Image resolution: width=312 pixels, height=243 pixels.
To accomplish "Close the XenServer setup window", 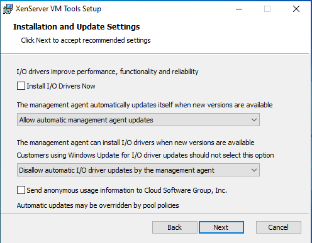I will coord(296,9).
